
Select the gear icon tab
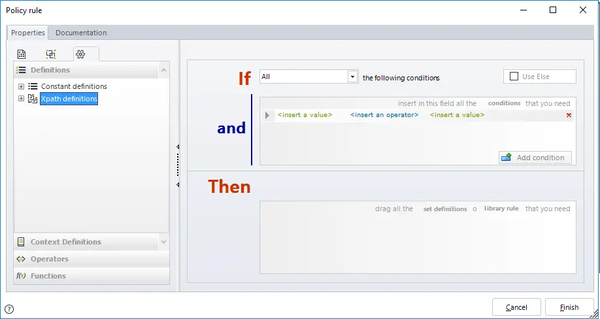[80, 54]
